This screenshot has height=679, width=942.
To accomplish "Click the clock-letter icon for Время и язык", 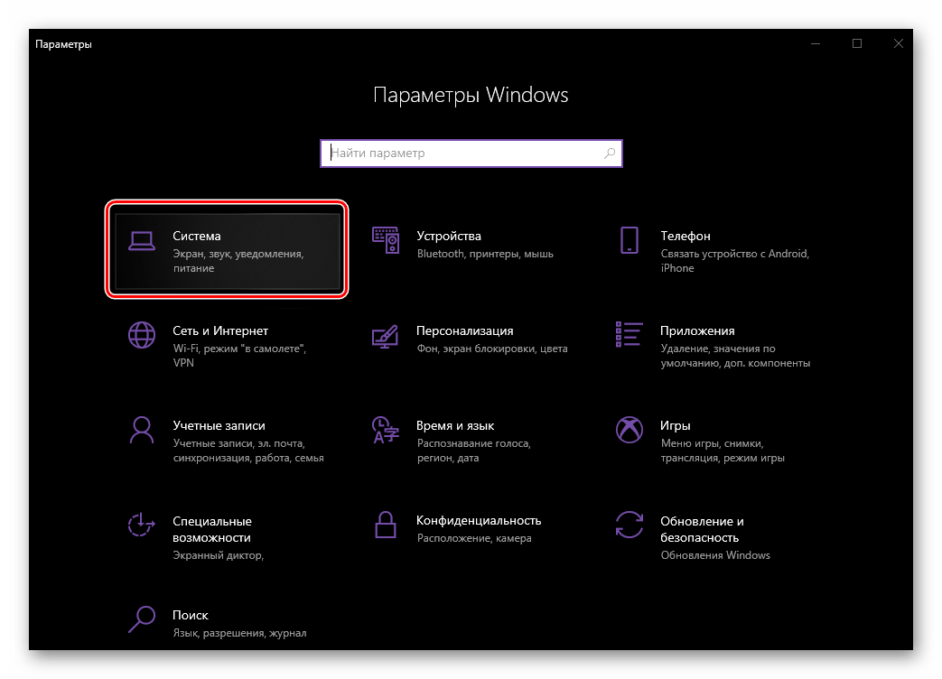I will (385, 430).
